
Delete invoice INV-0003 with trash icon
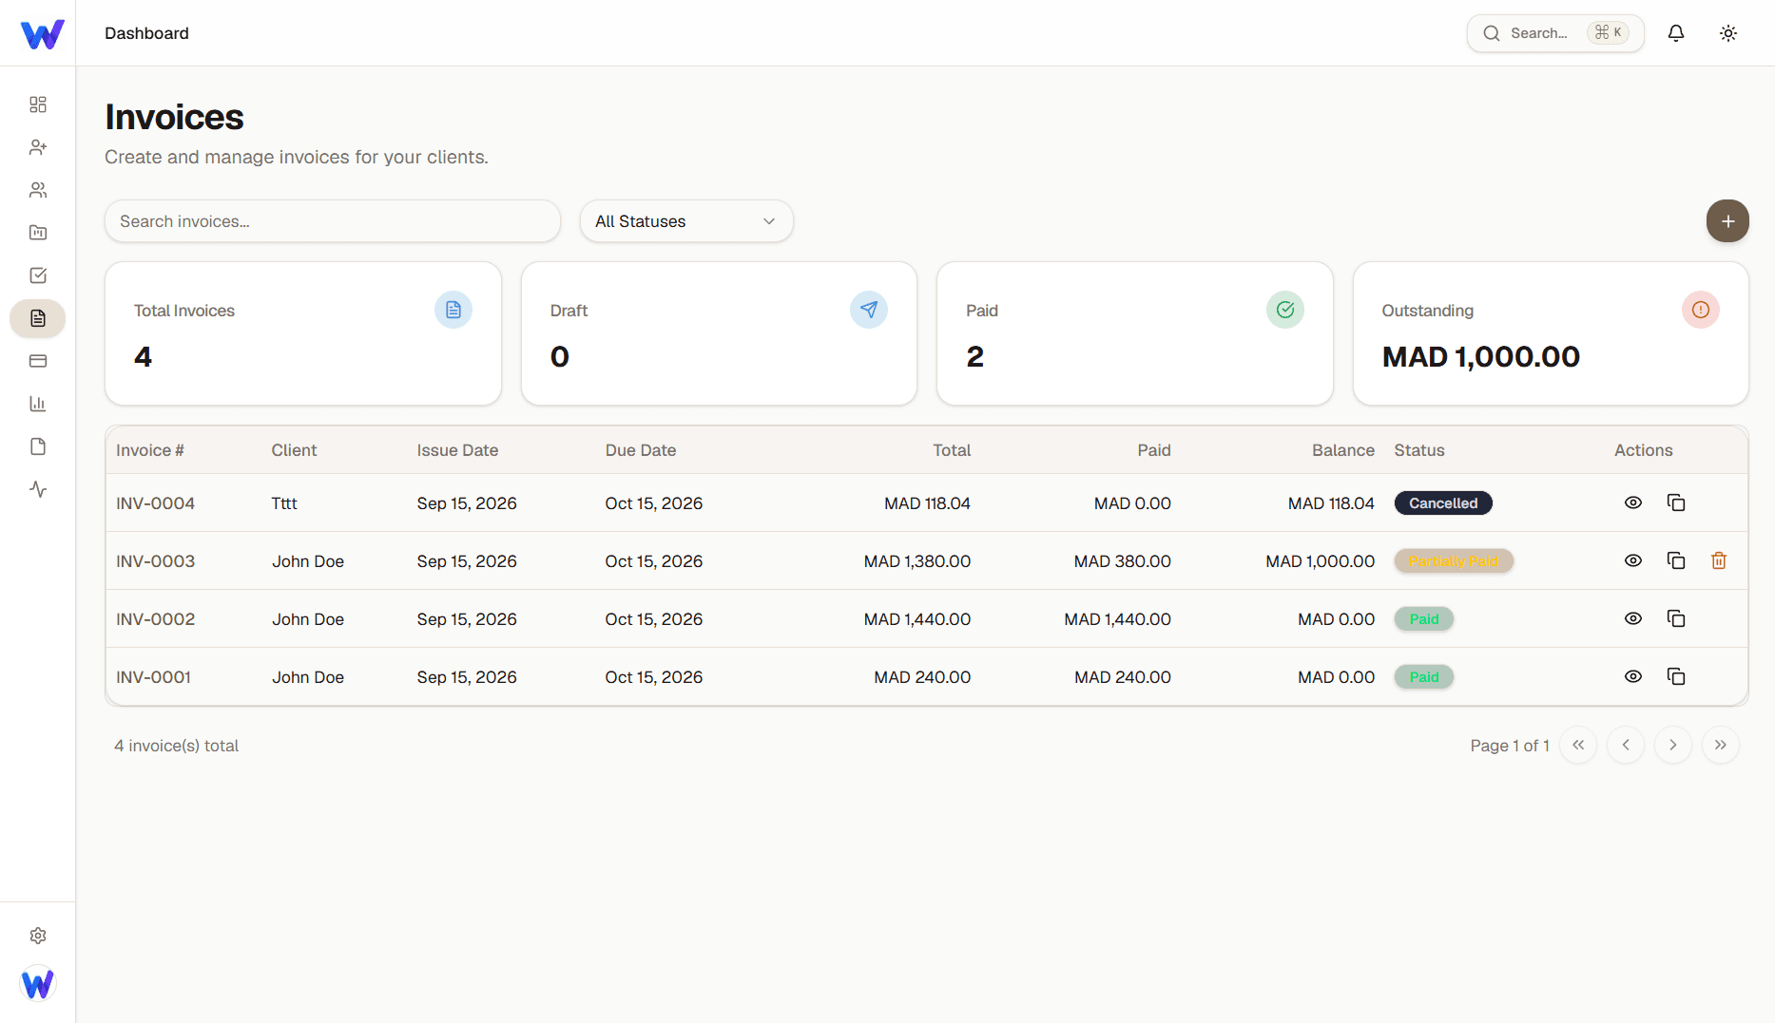(1719, 560)
